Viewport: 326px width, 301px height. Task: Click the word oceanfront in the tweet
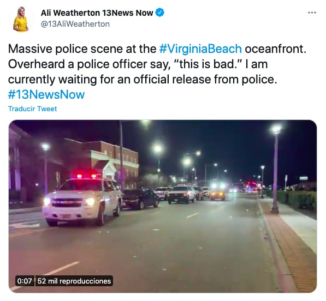275,49
